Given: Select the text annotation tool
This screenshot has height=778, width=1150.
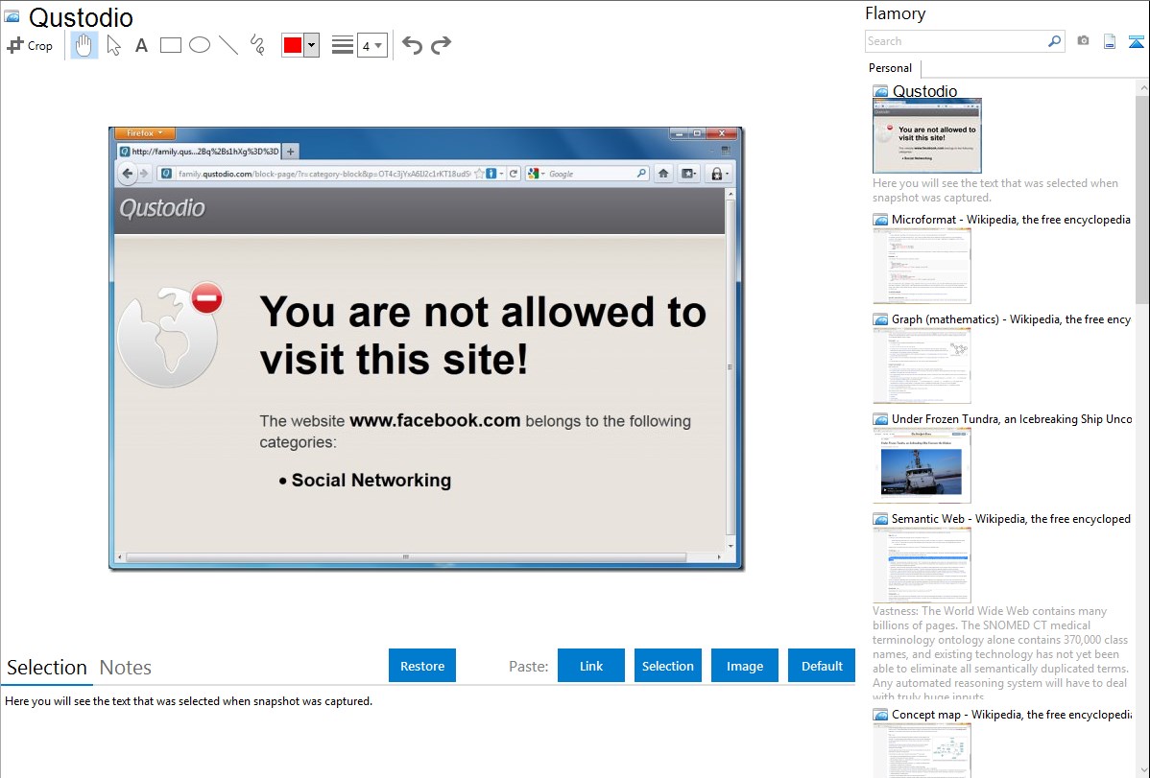Looking at the screenshot, I should (x=141, y=45).
